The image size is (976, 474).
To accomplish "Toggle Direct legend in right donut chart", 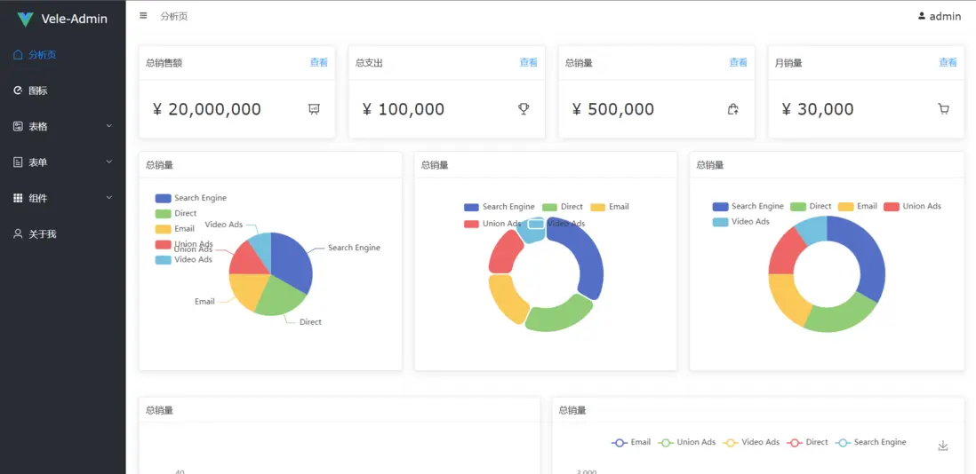I will coord(811,206).
